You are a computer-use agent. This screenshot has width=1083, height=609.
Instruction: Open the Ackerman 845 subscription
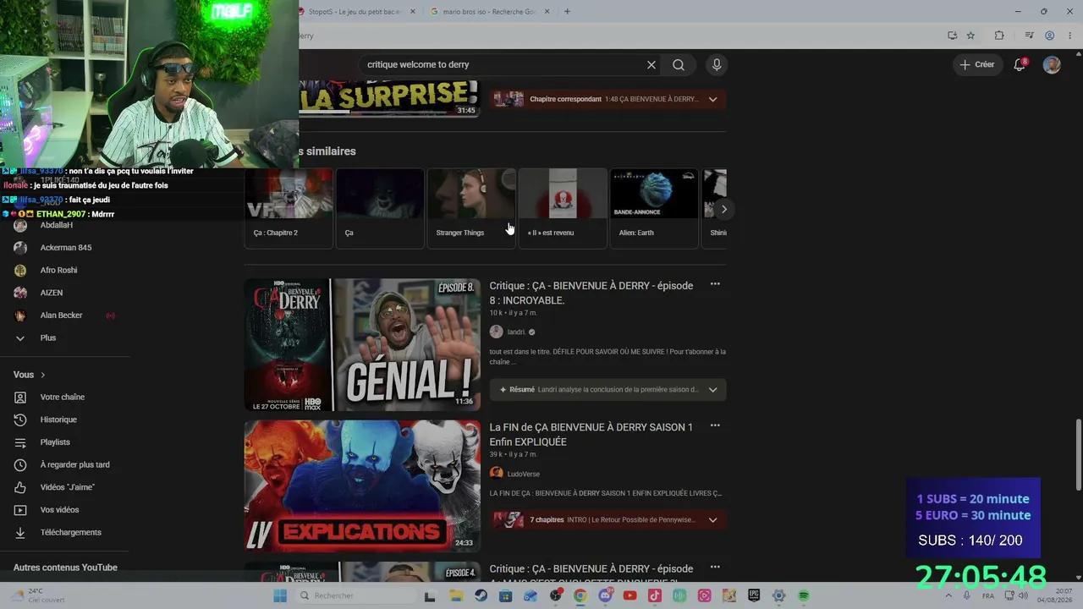coord(65,248)
